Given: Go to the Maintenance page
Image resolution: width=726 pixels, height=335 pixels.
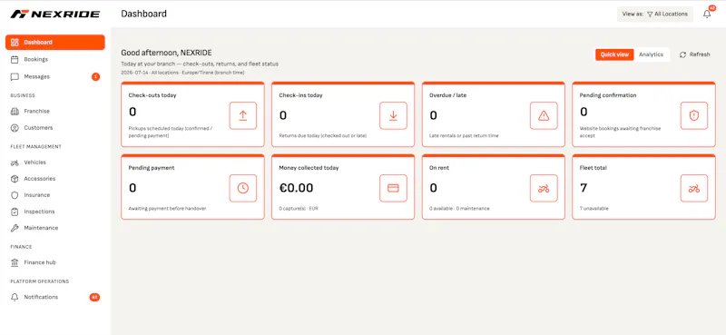Looking at the screenshot, I should point(55,228).
